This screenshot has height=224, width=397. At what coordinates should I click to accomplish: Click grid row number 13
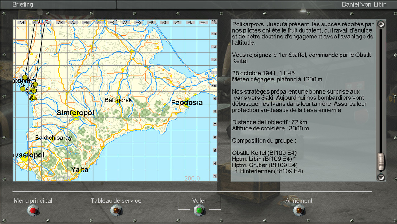point(214,47)
